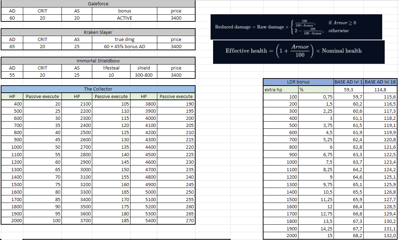Click HP 3700 in The Collector

(x=77, y=220)
